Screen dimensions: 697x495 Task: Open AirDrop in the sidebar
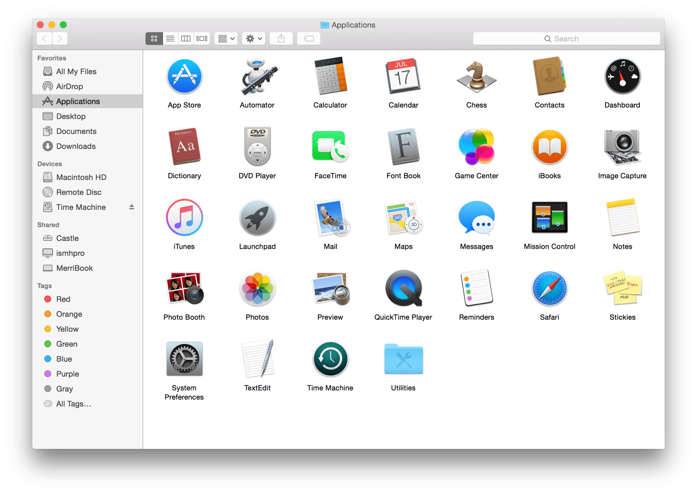coord(87,86)
